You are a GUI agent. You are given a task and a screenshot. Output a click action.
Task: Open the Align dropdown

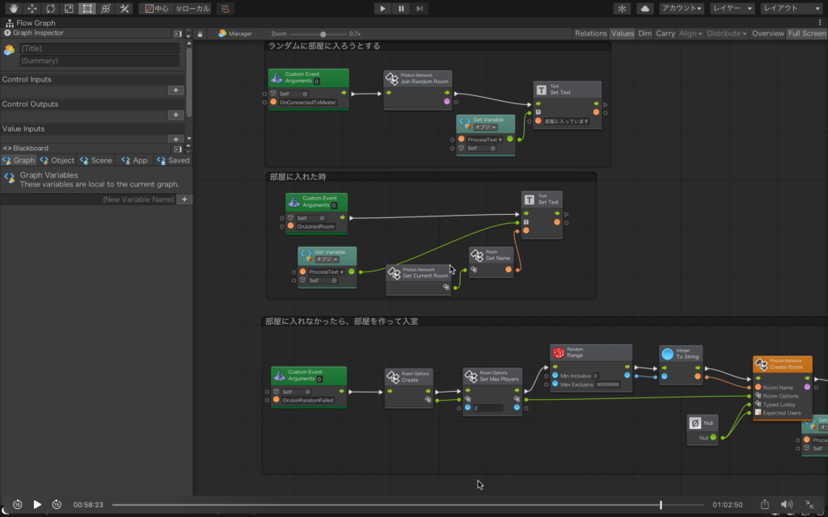pos(691,33)
